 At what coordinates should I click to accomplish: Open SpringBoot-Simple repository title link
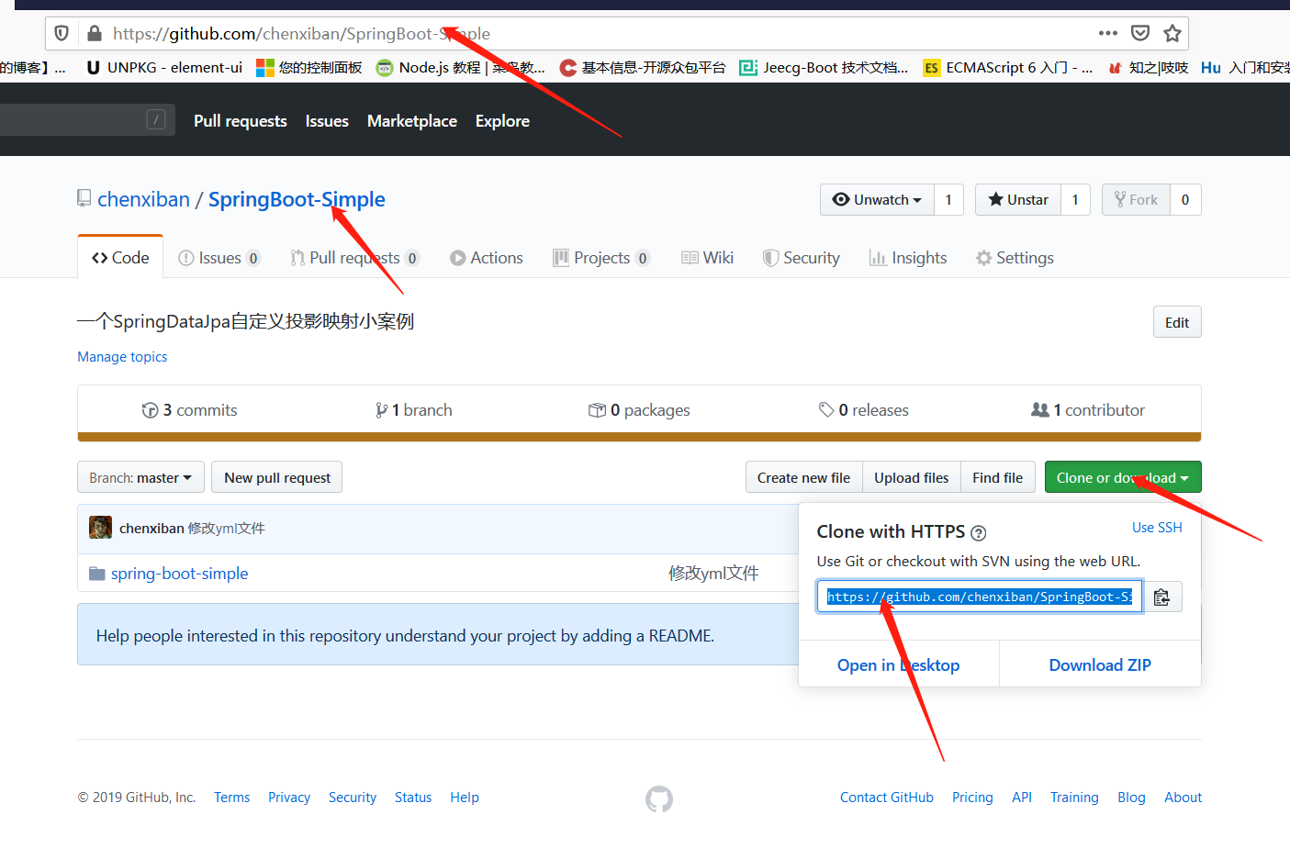pyautogui.click(x=297, y=199)
